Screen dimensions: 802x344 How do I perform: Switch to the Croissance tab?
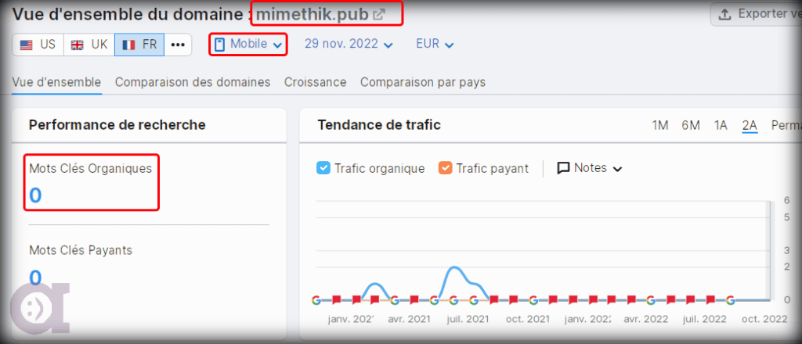pos(315,82)
